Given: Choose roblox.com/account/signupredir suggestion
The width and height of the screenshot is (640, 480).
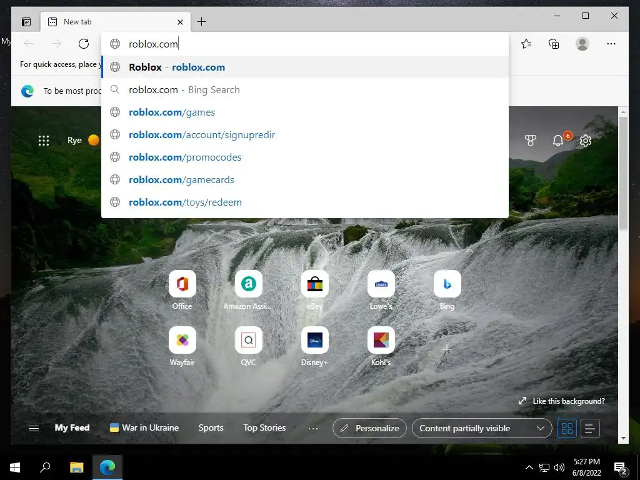Looking at the screenshot, I should pos(305,135).
